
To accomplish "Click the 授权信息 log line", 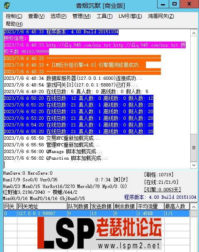I will (x=16, y=38).
